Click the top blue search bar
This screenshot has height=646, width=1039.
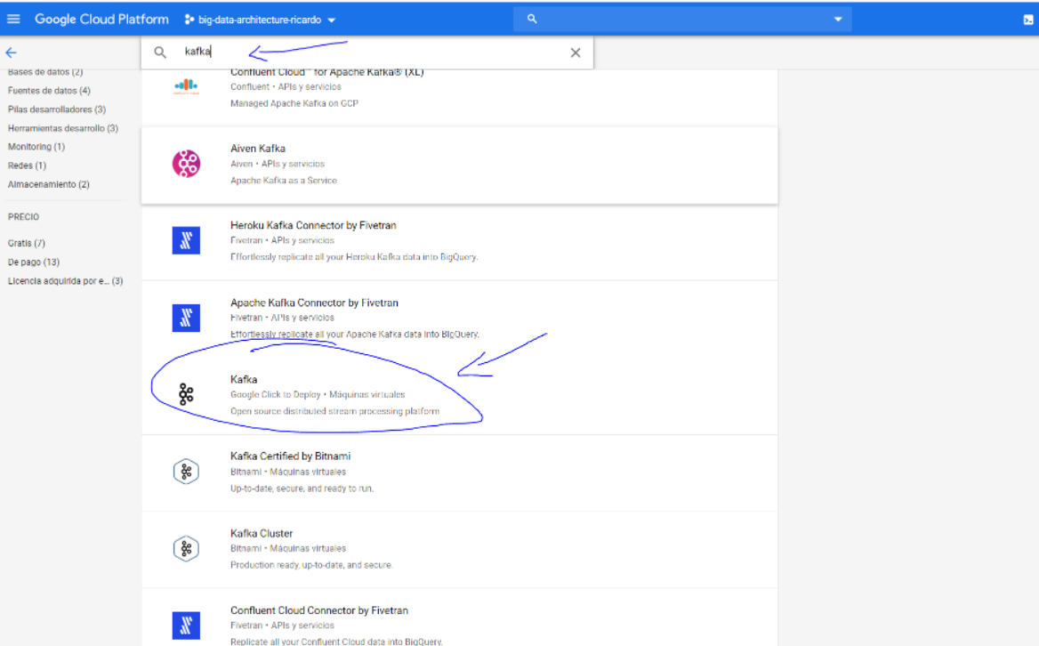(x=681, y=19)
